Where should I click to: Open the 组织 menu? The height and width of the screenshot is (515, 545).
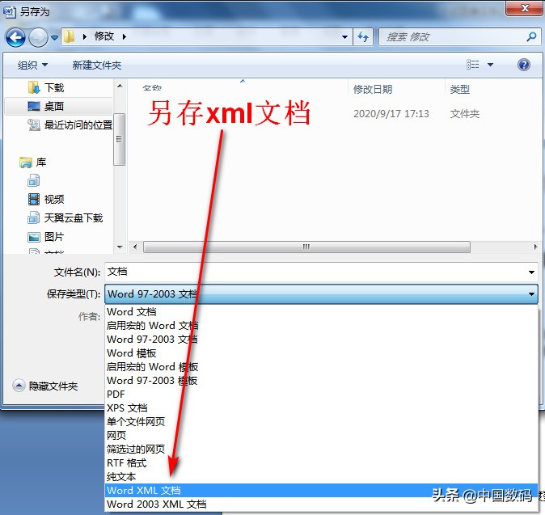pyautogui.click(x=32, y=65)
